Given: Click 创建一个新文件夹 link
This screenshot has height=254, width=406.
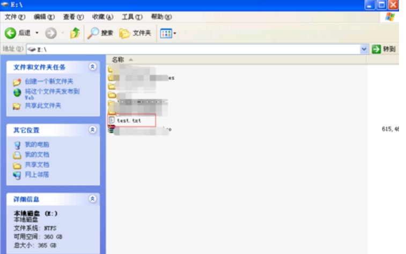Looking at the screenshot, I should point(49,81).
